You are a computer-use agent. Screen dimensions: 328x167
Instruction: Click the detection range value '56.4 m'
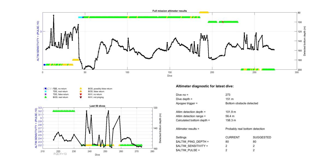point(230,116)
